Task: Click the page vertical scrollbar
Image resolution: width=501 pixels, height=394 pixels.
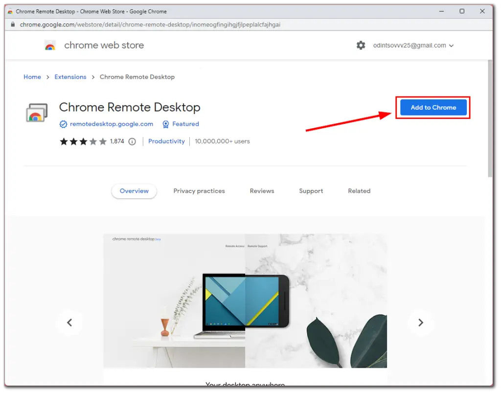Action: [x=490, y=118]
